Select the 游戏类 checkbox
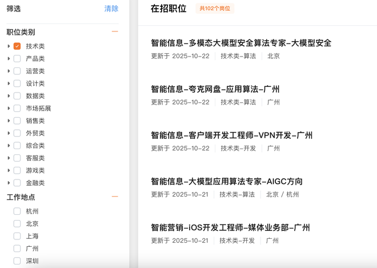Image resolution: width=377 pixels, height=268 pixels. click(x=17, y=170)
